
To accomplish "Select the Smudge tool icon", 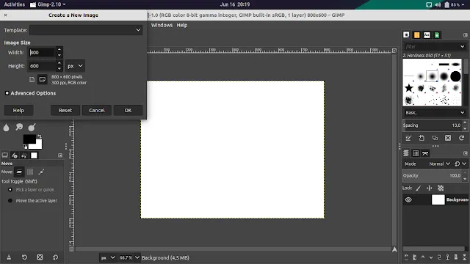I will 19,127.
